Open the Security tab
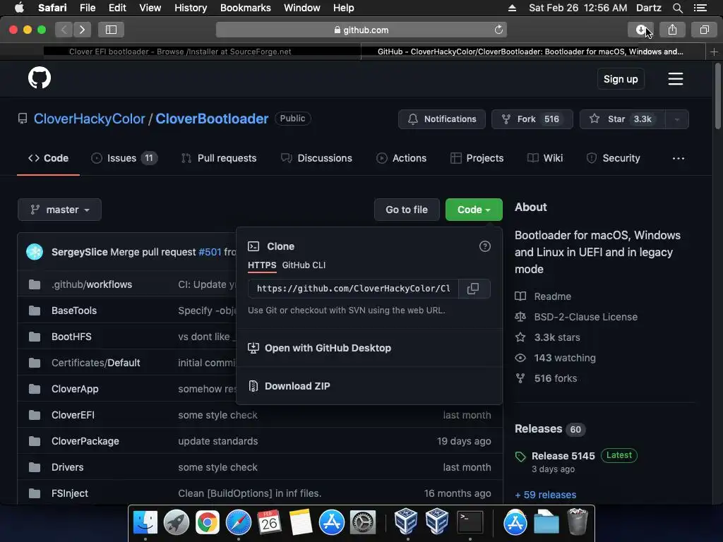The height and width of the screenshot is (542, 723). tap(614, 158)
